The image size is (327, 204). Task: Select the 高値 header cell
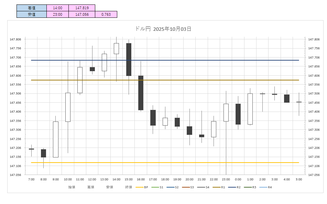pyautogui.click(x=31, y=8)
